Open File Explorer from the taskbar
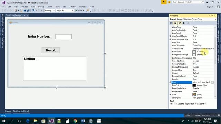The width and height of the screenshot is (221, 124). (x=36, y=121)
